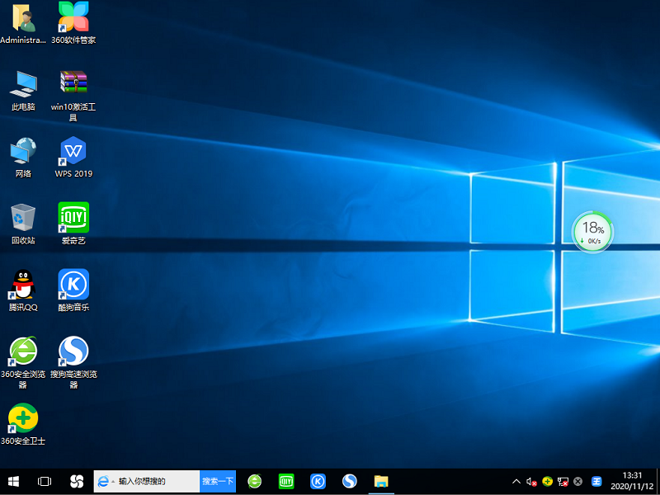Open File Explorer on the taskbar

(381, 481)
